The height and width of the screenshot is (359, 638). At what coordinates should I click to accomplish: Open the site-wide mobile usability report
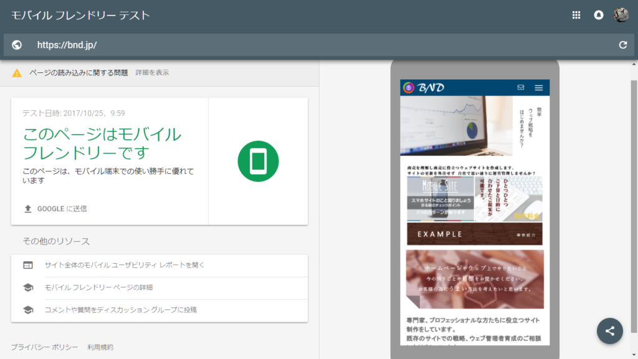point(125,265)
